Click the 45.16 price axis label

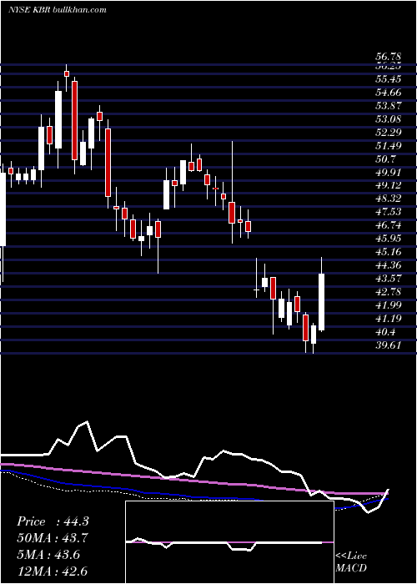pyautogui.click(x=388, y=252)
